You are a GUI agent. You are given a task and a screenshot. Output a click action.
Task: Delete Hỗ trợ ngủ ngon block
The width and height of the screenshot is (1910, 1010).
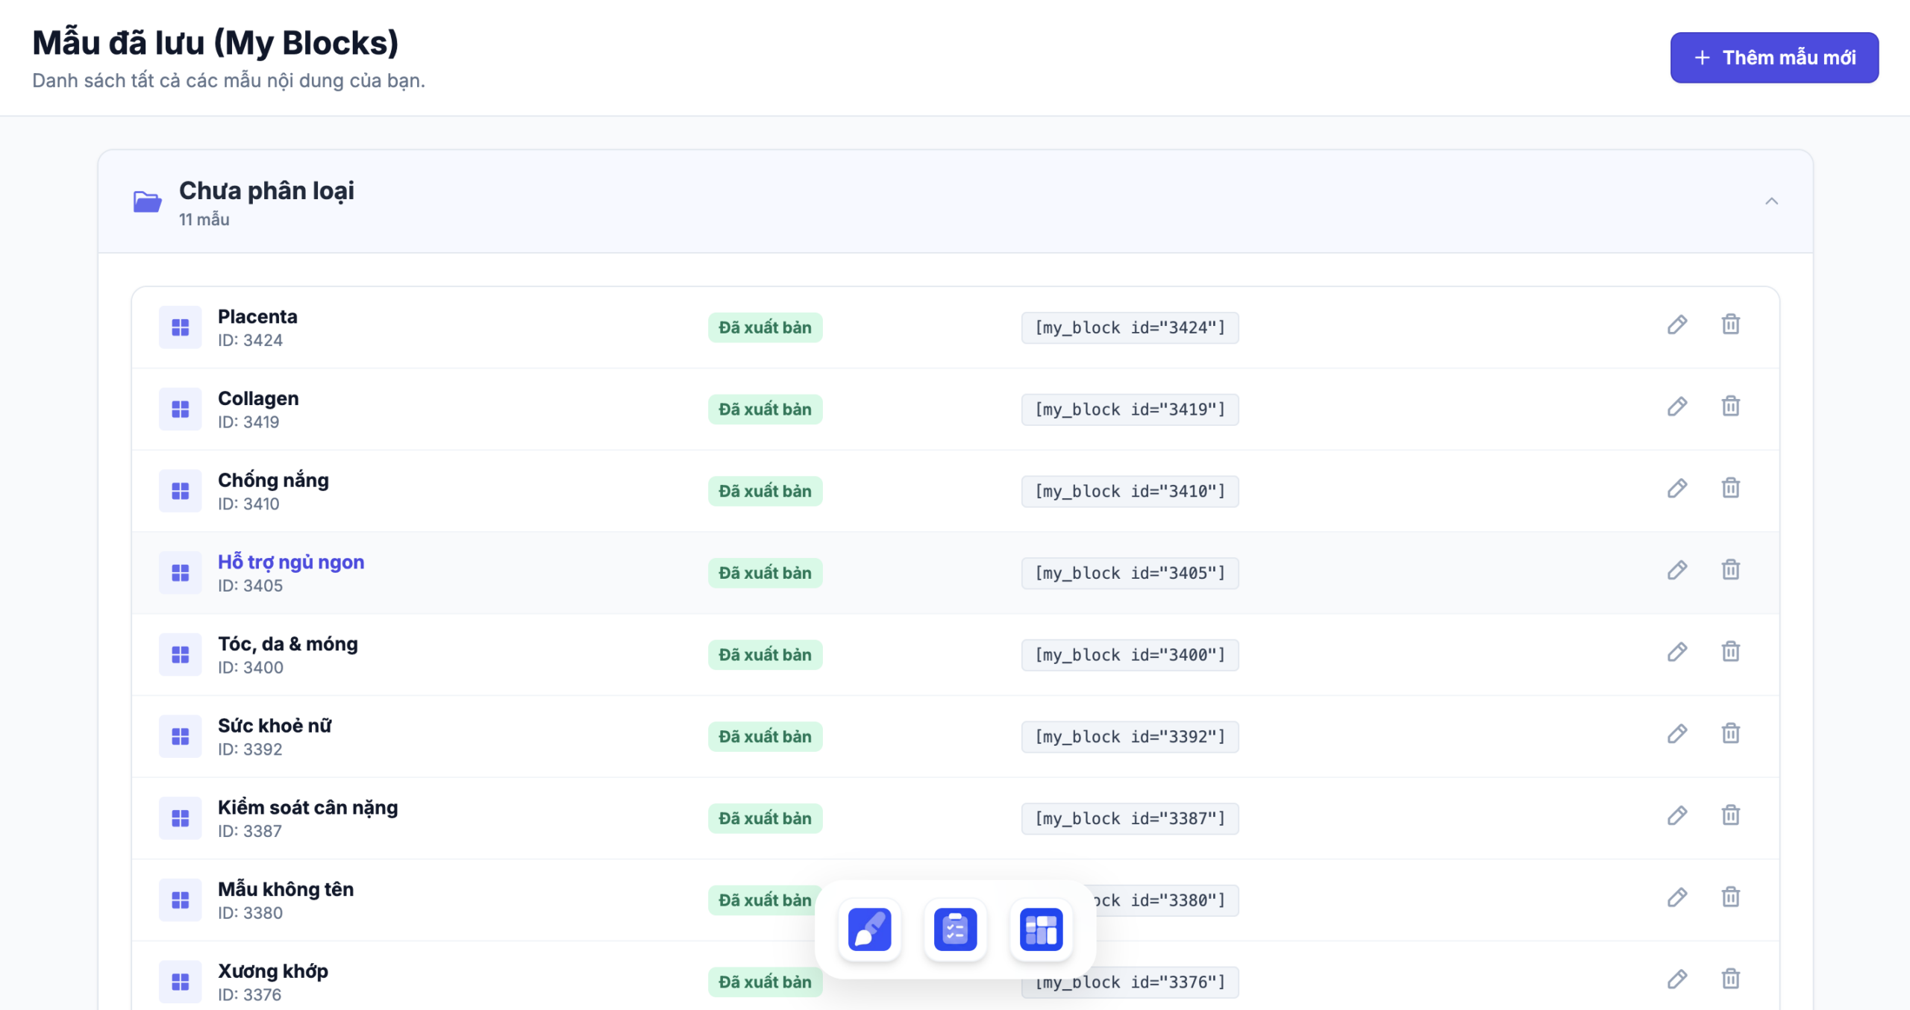(x=1731, y=570)
